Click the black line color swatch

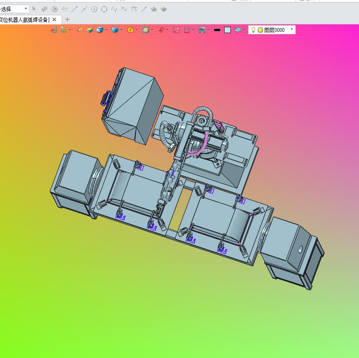(217, 30)
